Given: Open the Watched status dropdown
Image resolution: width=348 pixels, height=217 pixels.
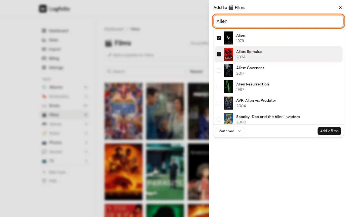Looking at the screenshot, I should pyautogui.click(x=230, y=131).
